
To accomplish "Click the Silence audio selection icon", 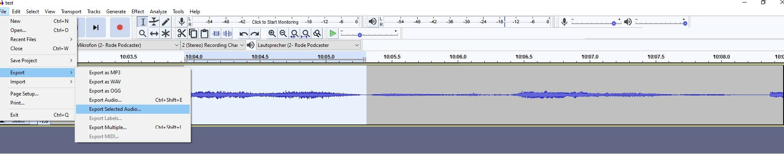I will (x=227, y=34).
